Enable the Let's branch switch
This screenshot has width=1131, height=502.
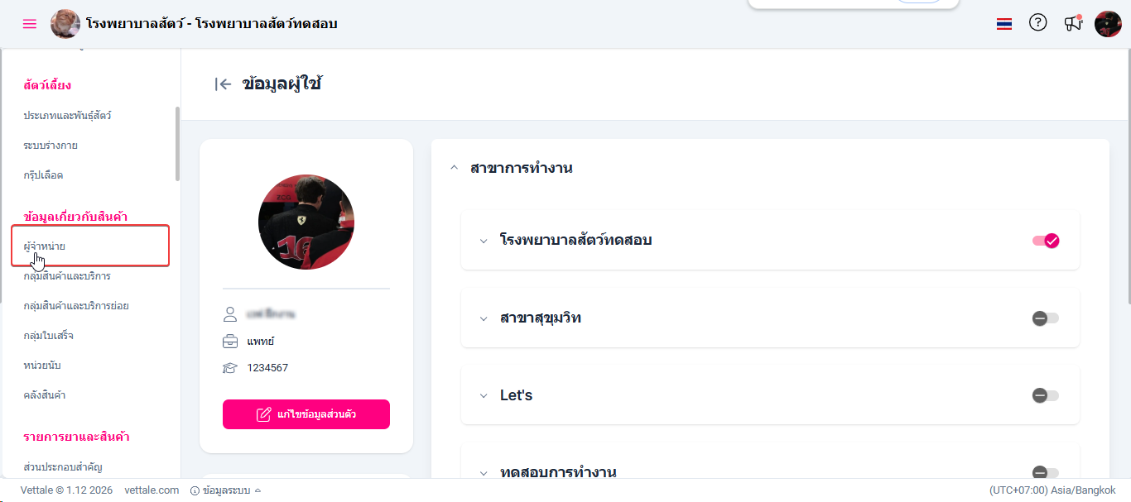1045,395
